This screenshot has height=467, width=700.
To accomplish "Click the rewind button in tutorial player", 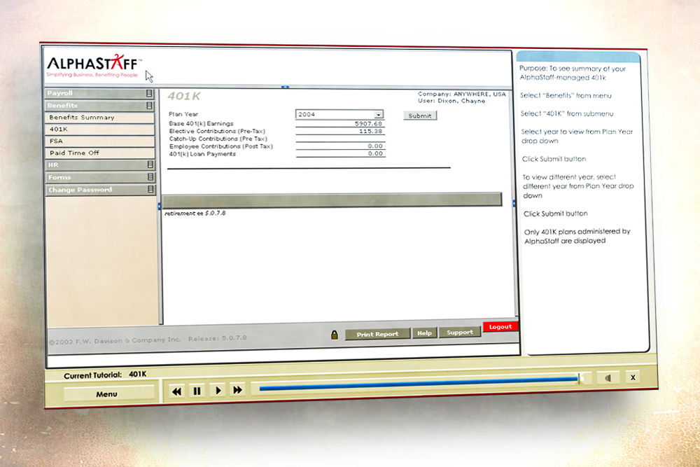I will 176,391.
